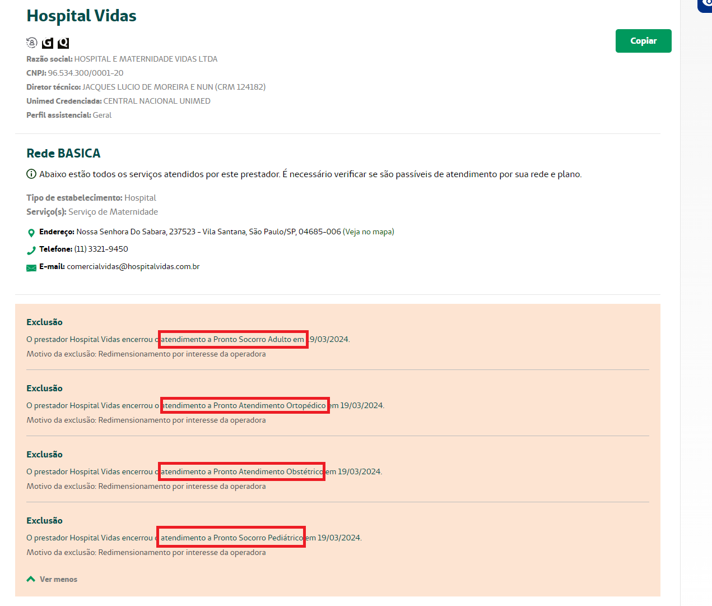Click the Pronto Socorro Pediátrico exclusion line
712x606 pixels.
[x=194, y=538]
